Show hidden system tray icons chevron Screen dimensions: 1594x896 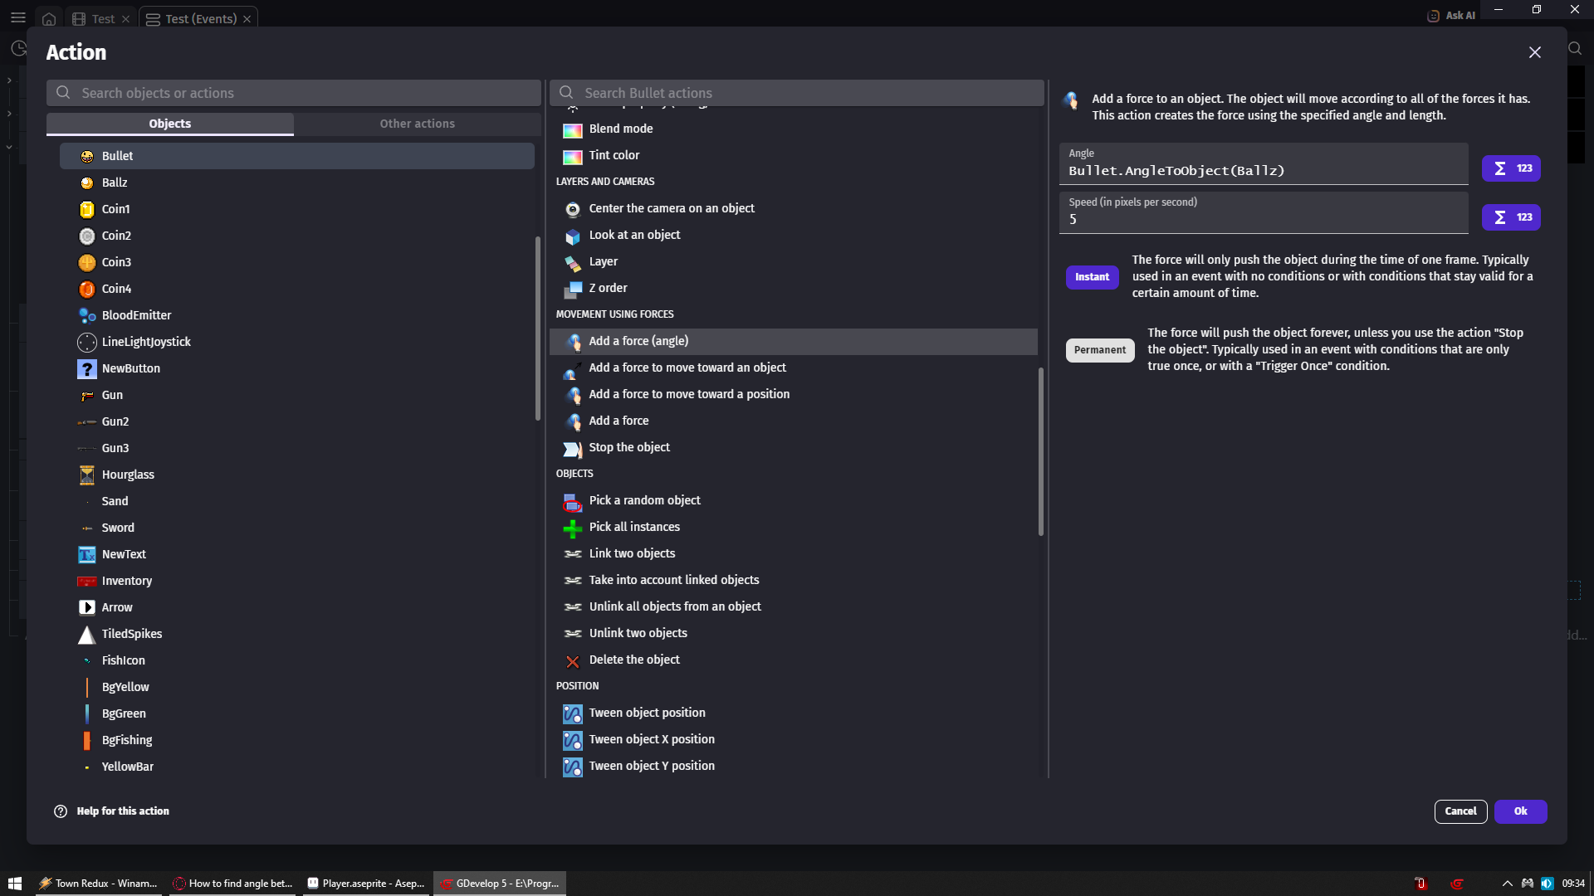pos(1507,884)
